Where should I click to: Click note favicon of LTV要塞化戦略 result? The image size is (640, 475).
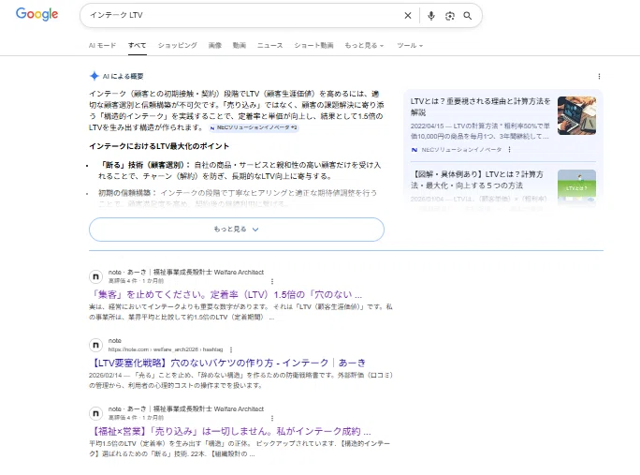(95, 345)
